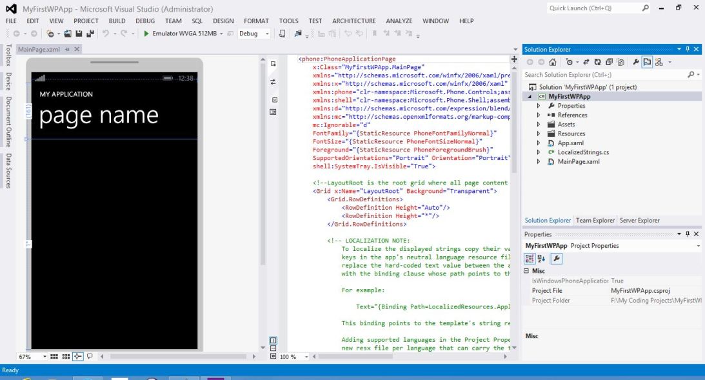The width and height of the screenshot is (705, 380).
Task: Select App.xaml in Solution Explorer
Action: (571, 143)
